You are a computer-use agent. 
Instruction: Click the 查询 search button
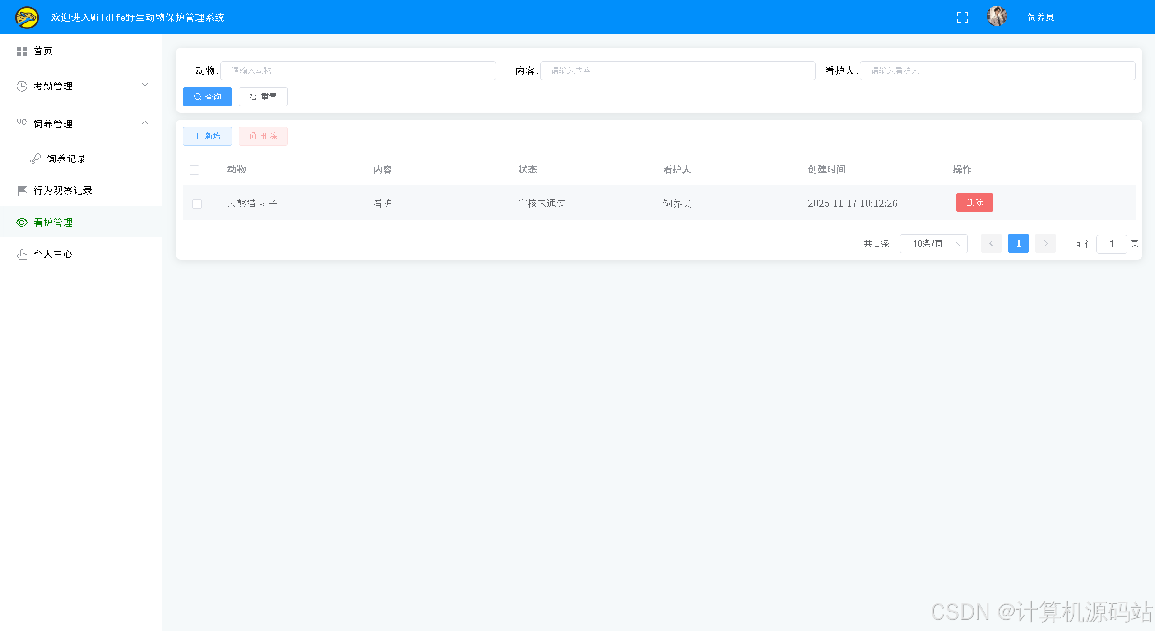(207, 97)
